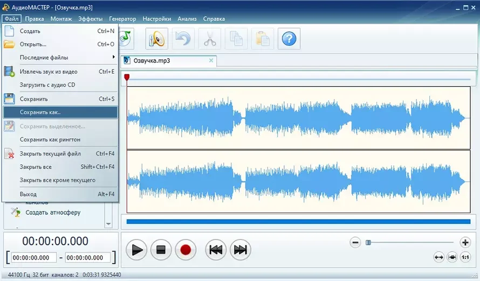Select Создать in the File menu
The width and height of the screenshot is (480, 281).
coord(60,31)
